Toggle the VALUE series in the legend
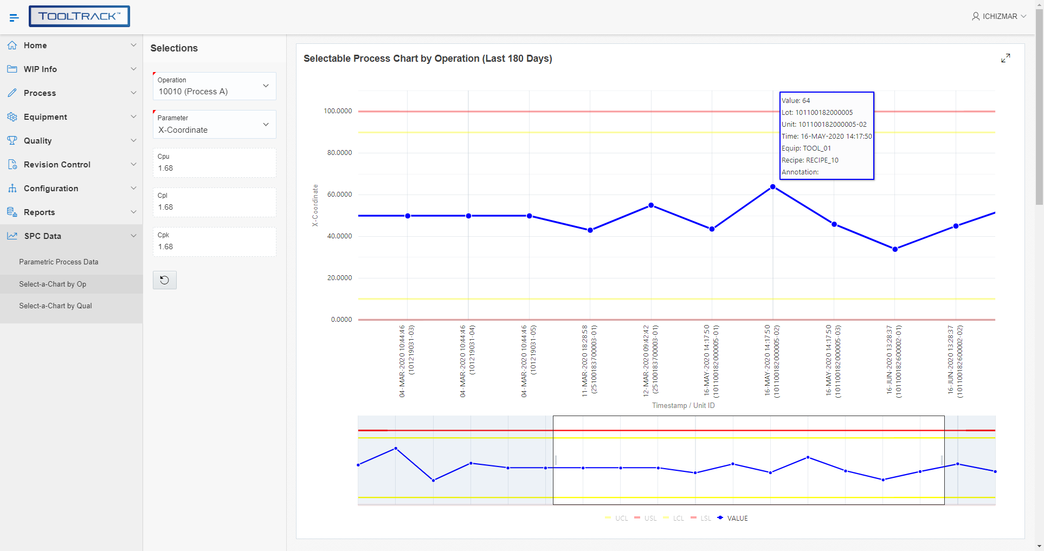Screen dimensions: 1044x551 click(x=733, y=518)
